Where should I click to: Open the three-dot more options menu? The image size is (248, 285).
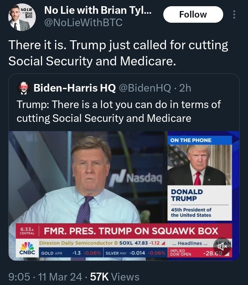[235, 14]
